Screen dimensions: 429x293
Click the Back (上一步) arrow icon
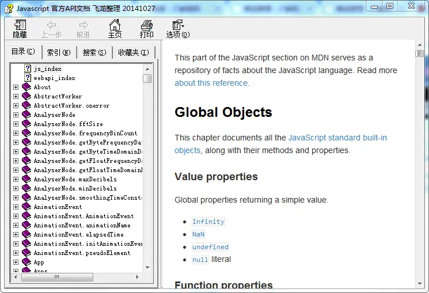click(51, 25)
